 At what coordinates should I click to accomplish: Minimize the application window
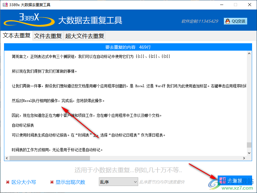click(x=222, y=5)
